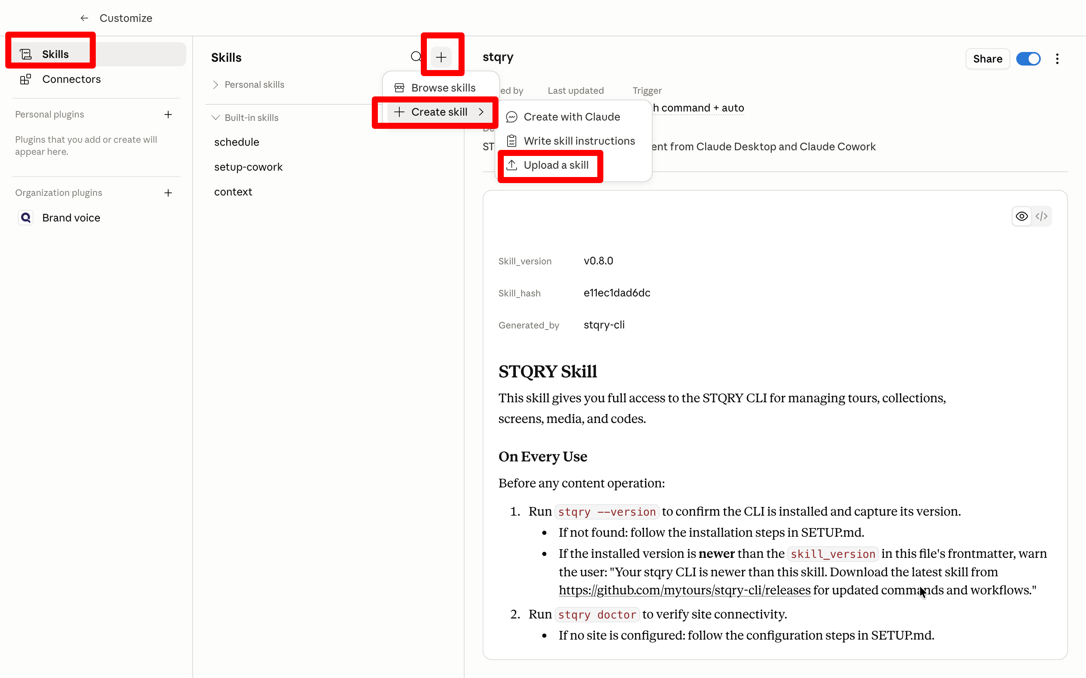1086x678 pixels.
Task: Click the Share button
Action: [987, 59]
